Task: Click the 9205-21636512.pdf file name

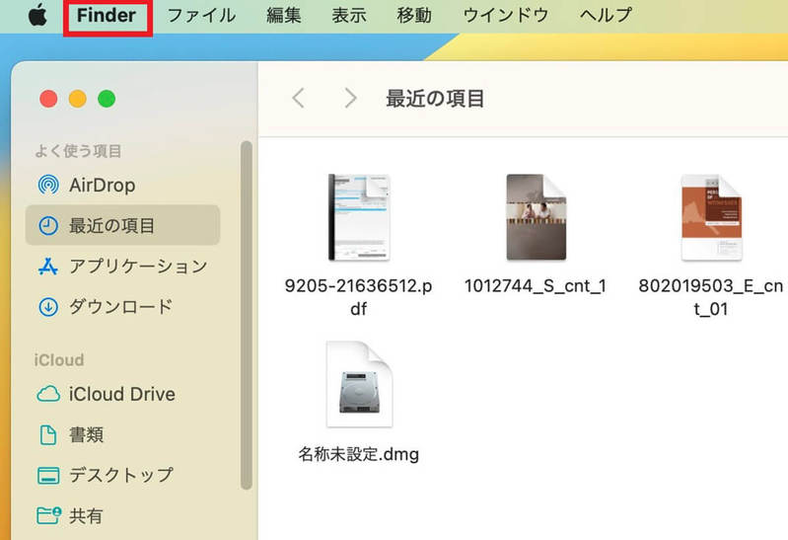Action: tap(358, 297)
